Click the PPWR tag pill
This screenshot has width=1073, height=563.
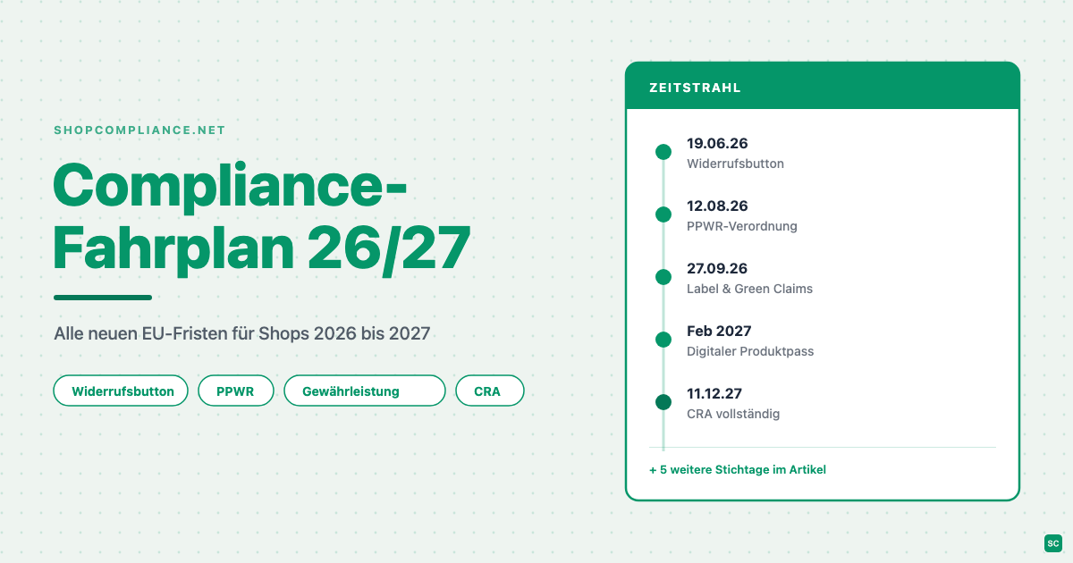coord(236,391)
